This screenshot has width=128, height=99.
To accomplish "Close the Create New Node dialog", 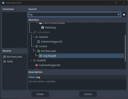I will coord(124,3).
